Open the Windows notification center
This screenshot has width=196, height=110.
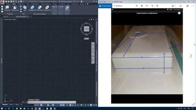click(193, 108)
